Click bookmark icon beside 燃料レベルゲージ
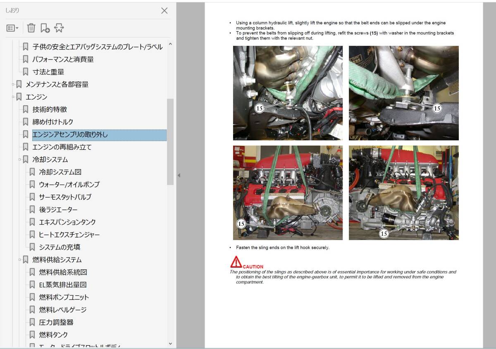This screenshot has width=496, height=349. point(32,310)
